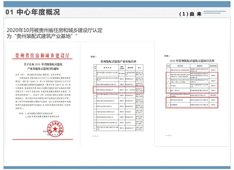Viewport: 234px width, 170px height.
Task: Click decorative blue lines beside 由来
Action: point(215,12)
